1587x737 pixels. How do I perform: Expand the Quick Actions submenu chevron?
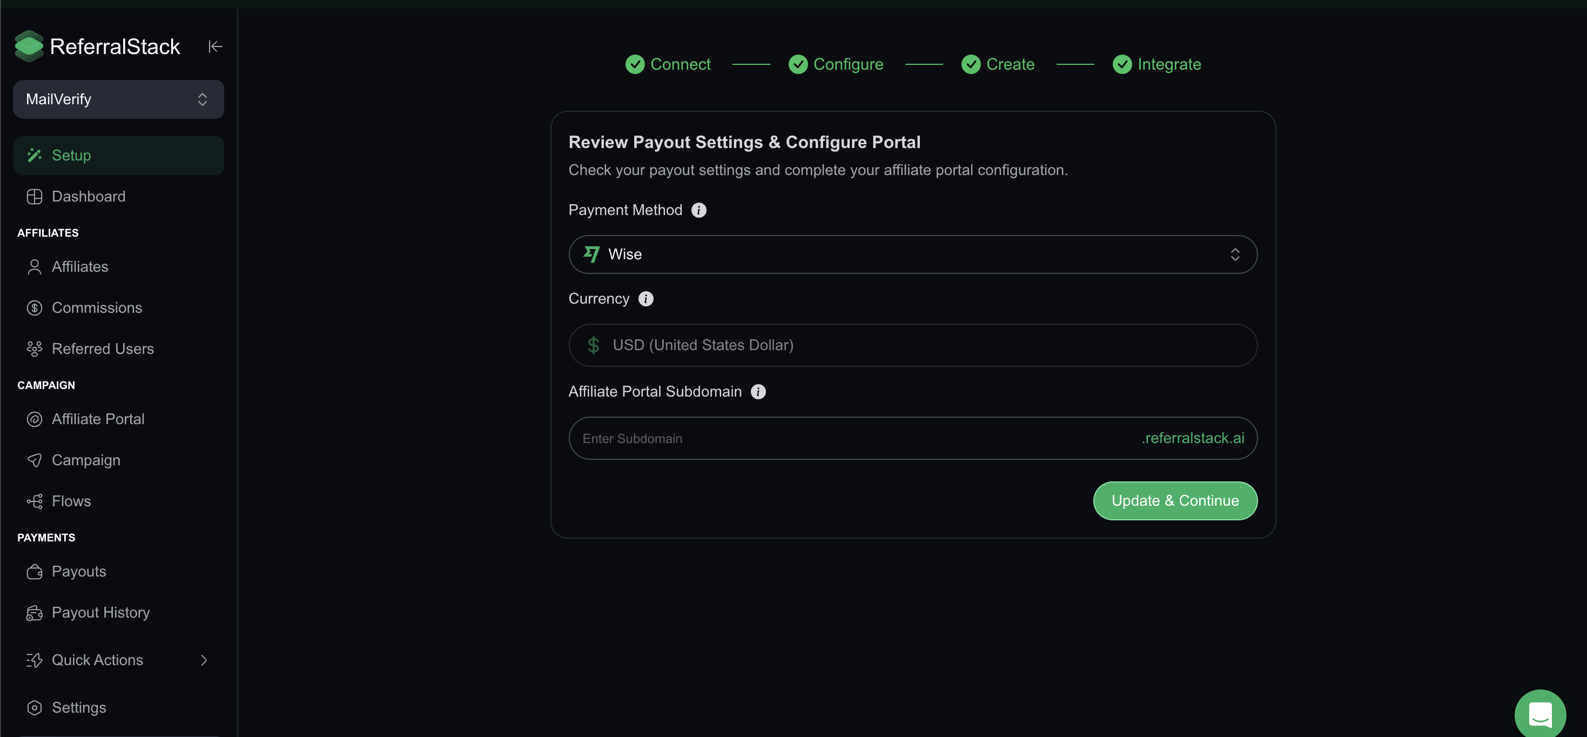tap(204, 661)
